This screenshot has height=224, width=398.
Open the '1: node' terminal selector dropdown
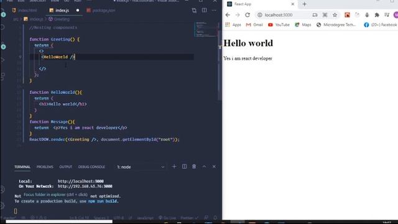[x=141, y=167]
